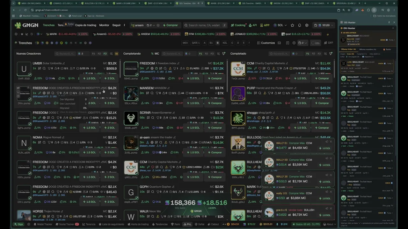Viewport: 408px width, 229px height.
Task: Open the UMBR Solar Umbrella token thumbnail
Action: point(24,69)
